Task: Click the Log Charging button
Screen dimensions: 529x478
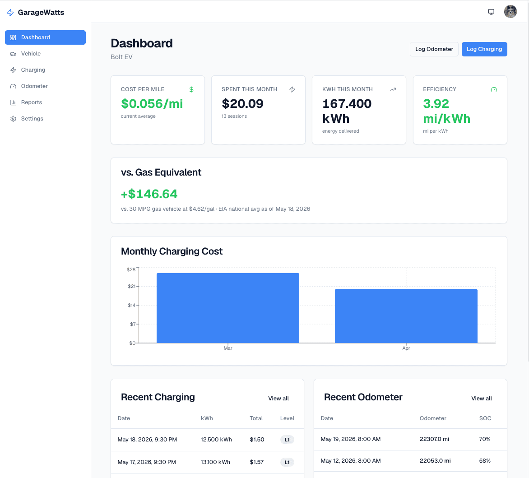Action: pos(484,49)
